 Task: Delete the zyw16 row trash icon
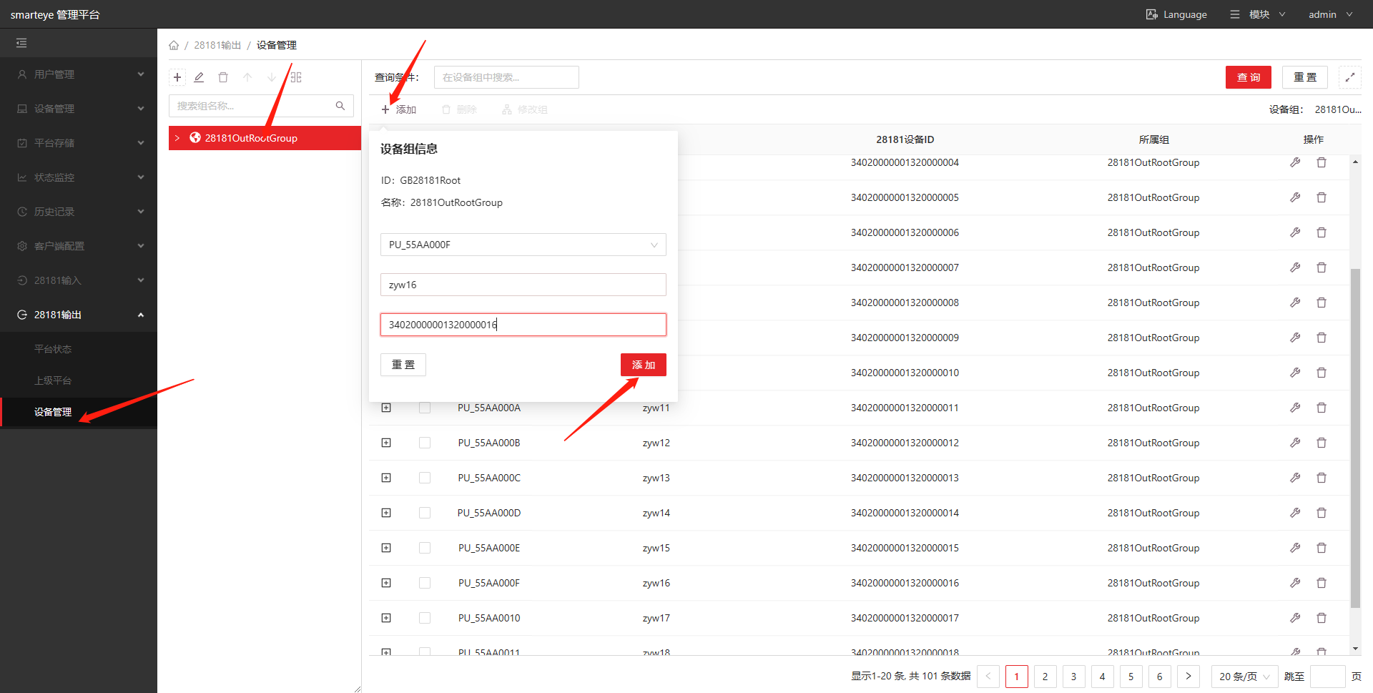point(1322,583)
